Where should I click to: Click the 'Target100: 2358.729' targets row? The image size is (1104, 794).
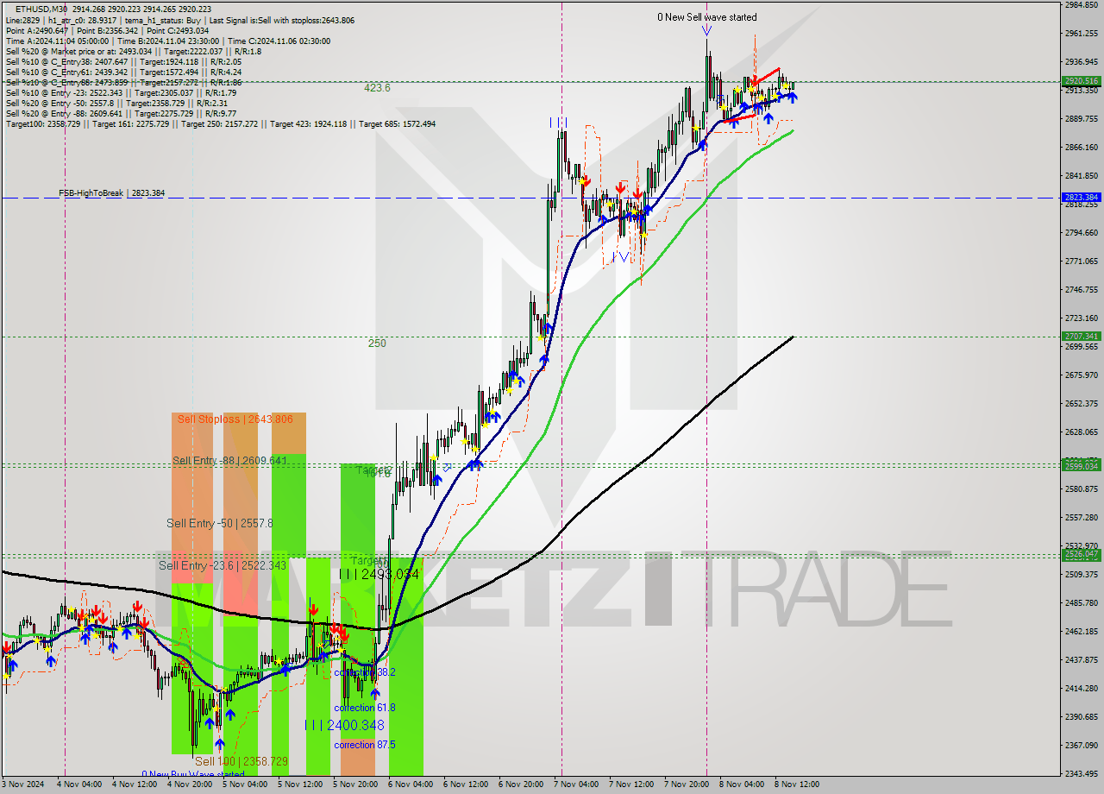click(220, 124)
